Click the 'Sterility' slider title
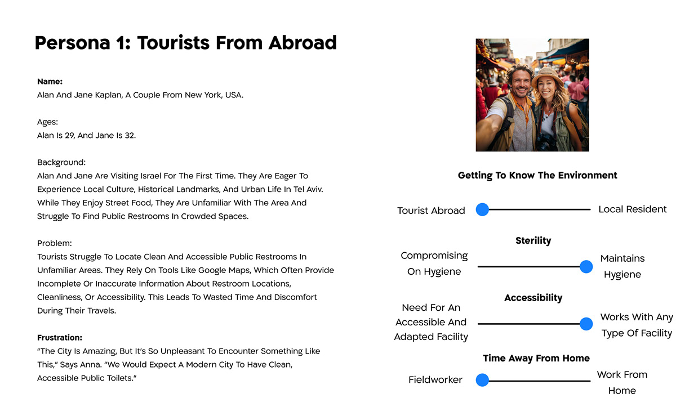The width and height of the screenshot is (676, 407). click(x=533, y=240)
